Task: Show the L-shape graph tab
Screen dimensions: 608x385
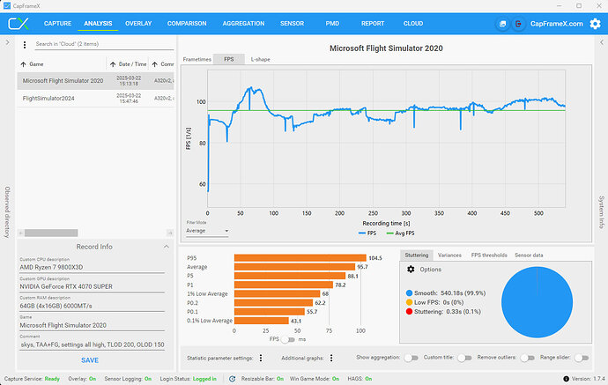Action: (260, 59)
